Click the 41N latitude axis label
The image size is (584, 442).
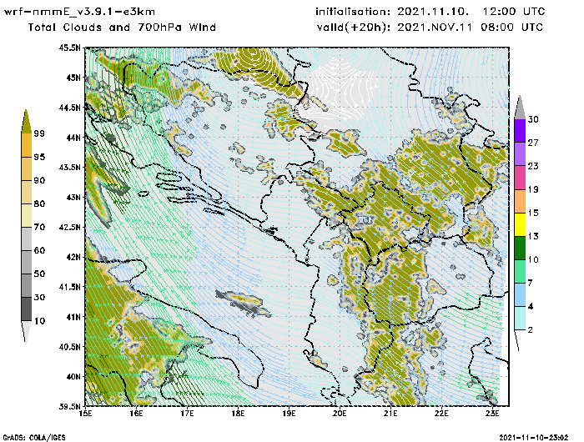73,317
